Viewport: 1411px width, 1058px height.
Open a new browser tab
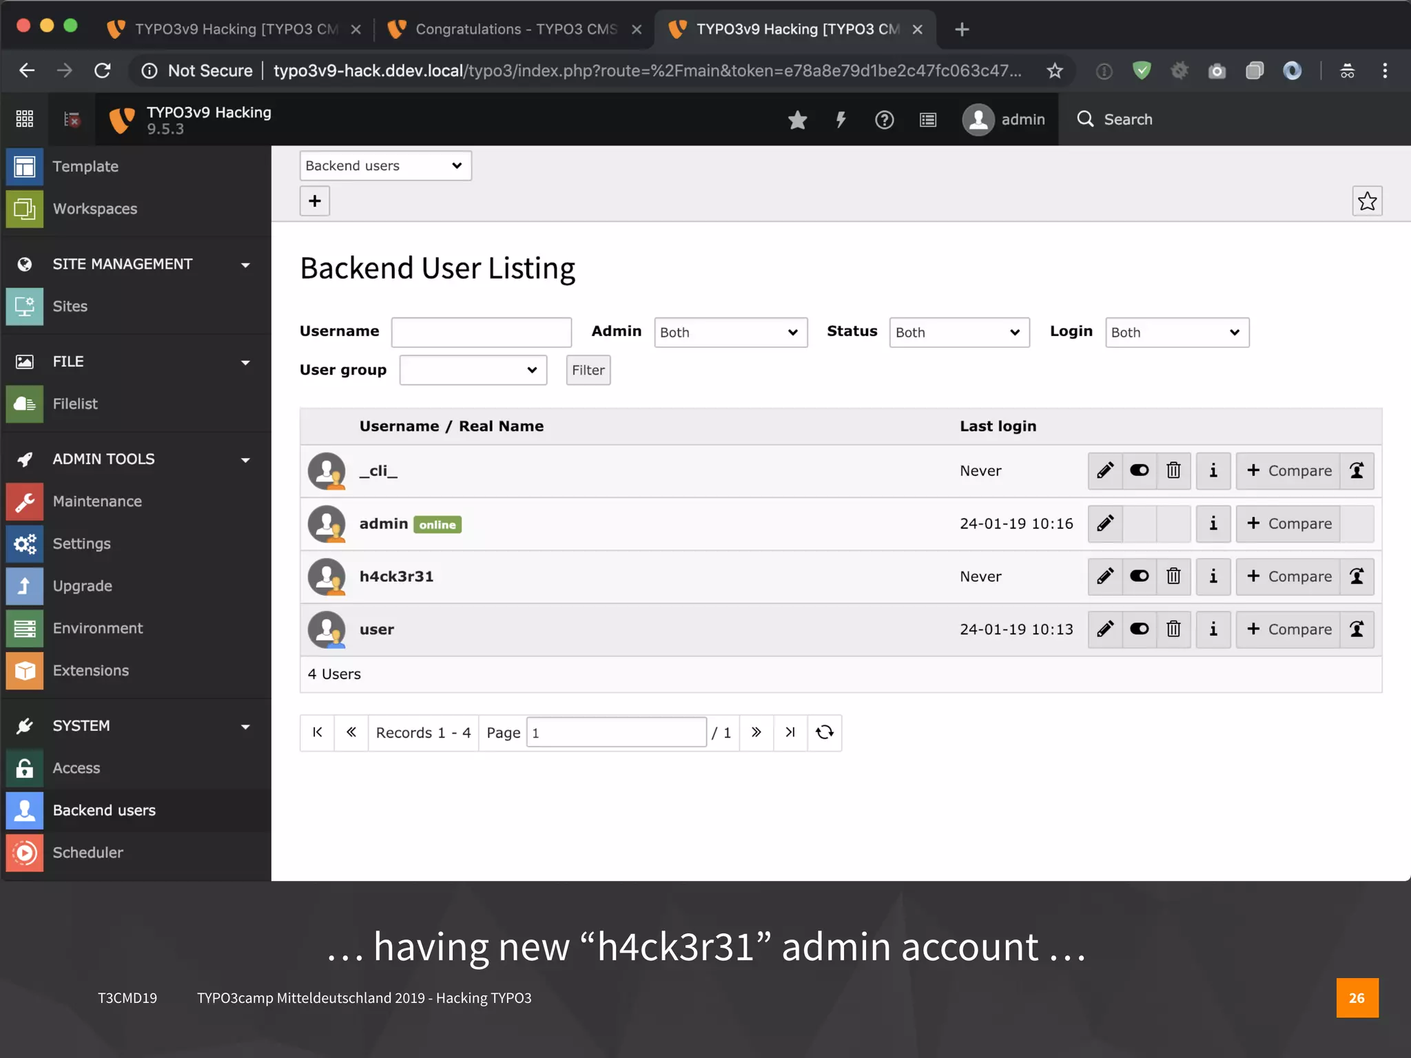click(x=962, y=29)
